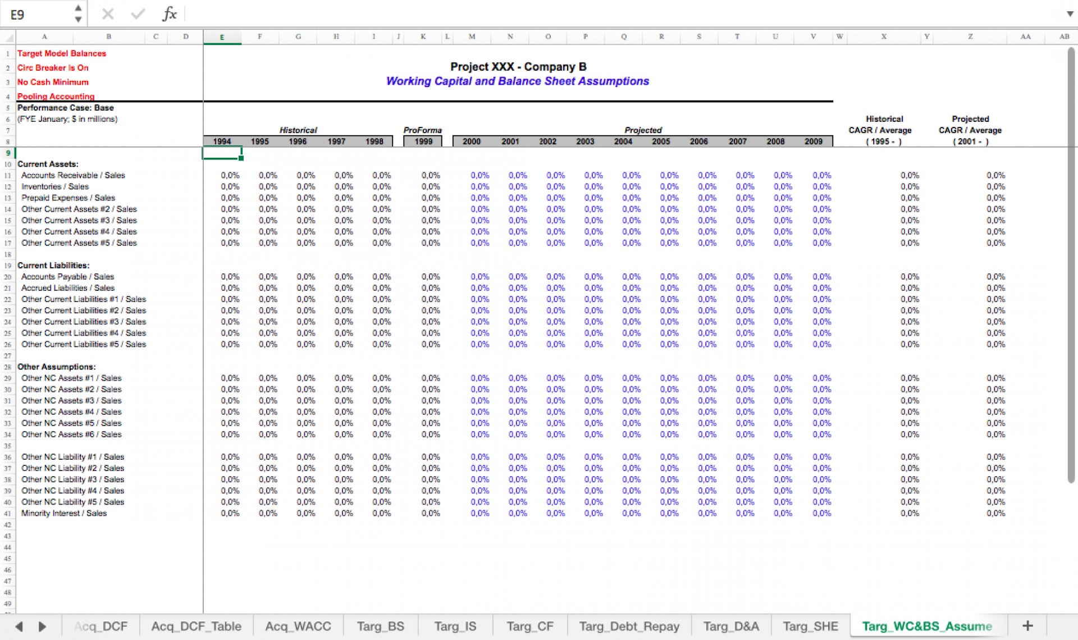Click 'Other Current Liabilities #5 / Sales' label

[84, 344]
